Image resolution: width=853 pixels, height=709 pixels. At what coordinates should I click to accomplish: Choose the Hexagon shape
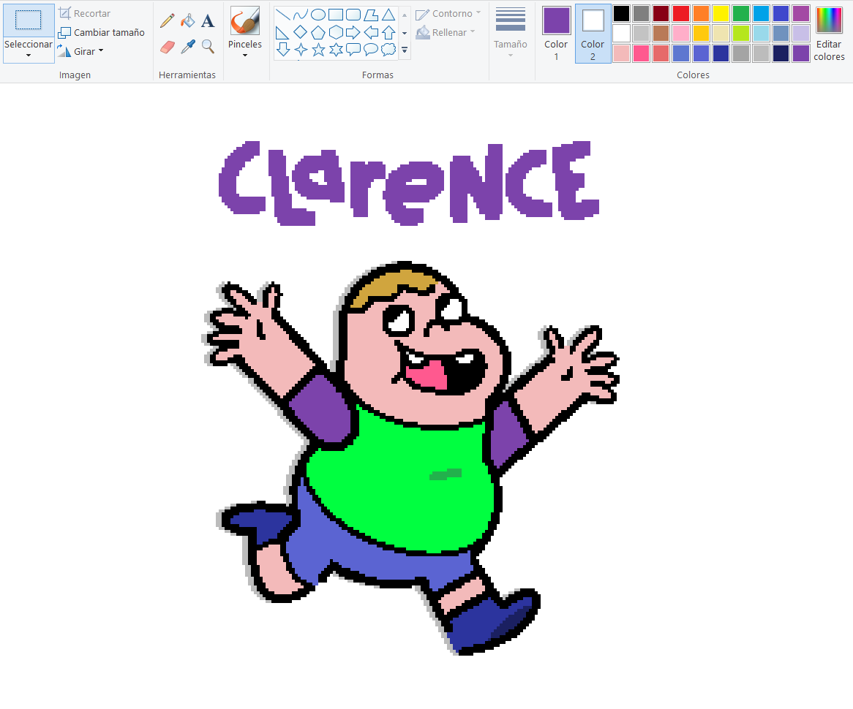[x=336, y=33]
